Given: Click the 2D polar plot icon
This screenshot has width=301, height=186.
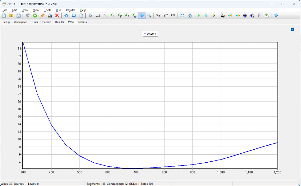Looking at the screenshot, I should 252,15.
